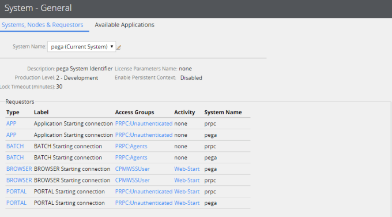Viewport: 392px width, 217px height.
Task: Open the System Name dropdown
Action: click(81, 47)
